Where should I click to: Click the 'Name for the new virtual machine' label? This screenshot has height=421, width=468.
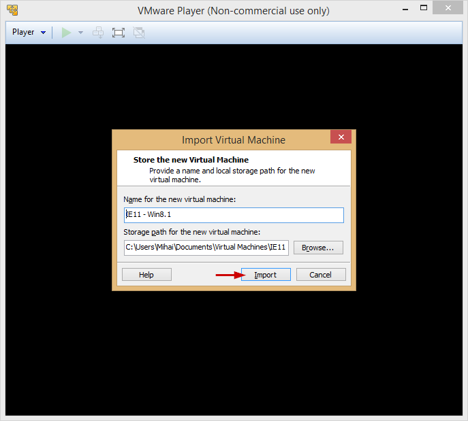point(179,199)
